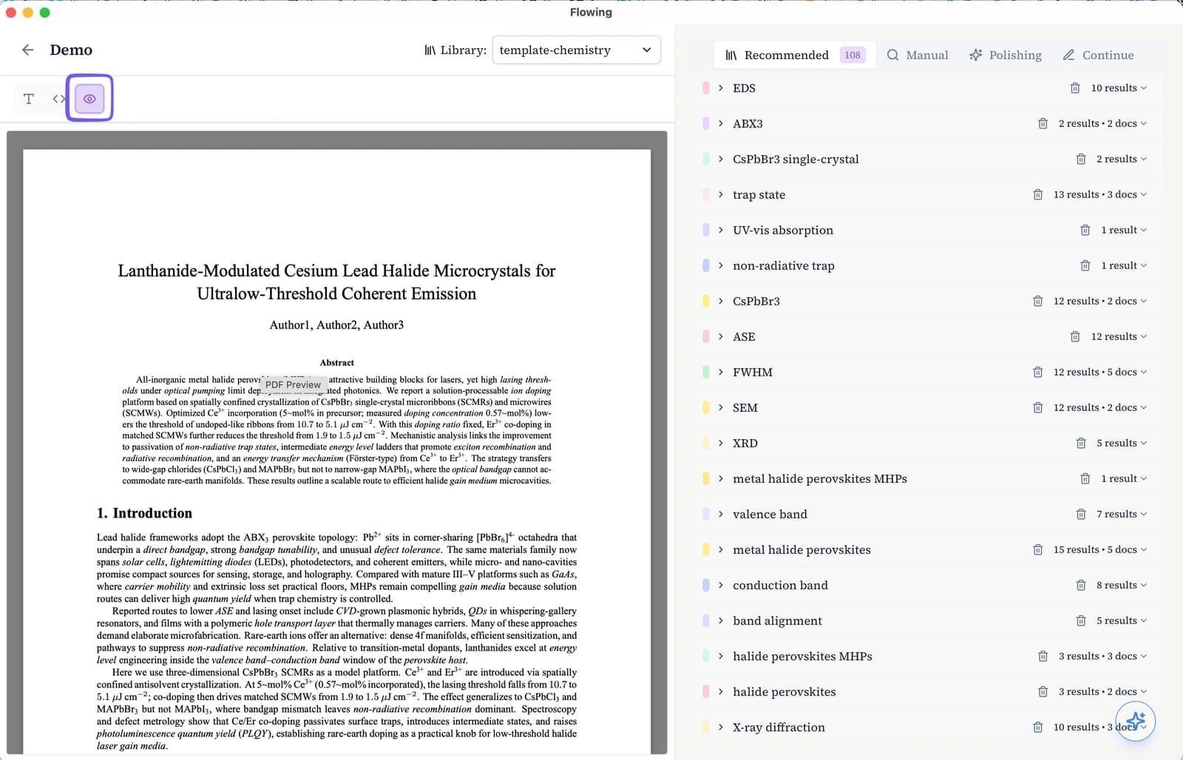Select the halide perovskites term label
The height and width of the screenshot is (760, 1183).
pos(784,691)
